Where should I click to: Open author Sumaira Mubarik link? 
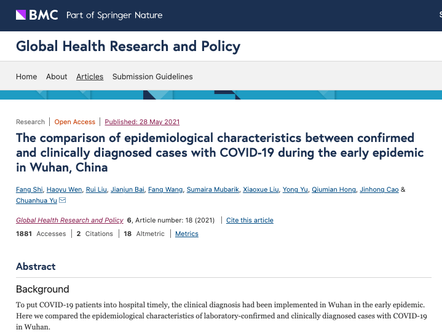pyautogui.click(x=213, y=189)
